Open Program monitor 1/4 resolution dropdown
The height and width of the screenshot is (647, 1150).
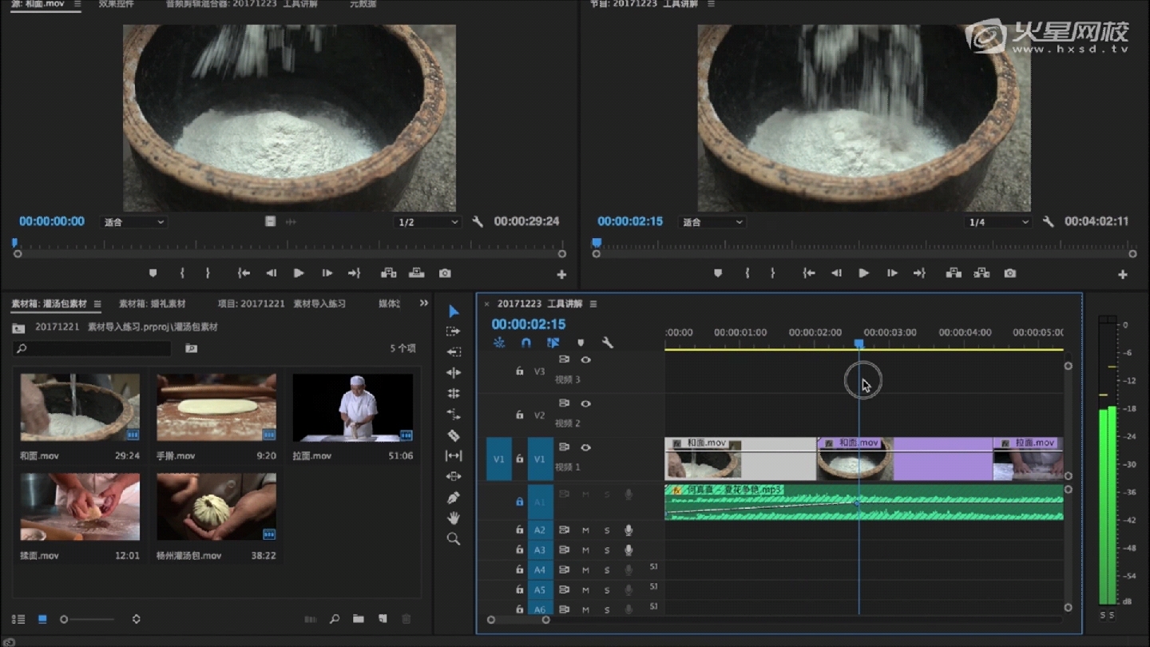pyautogui.click(x=998, y=222)
